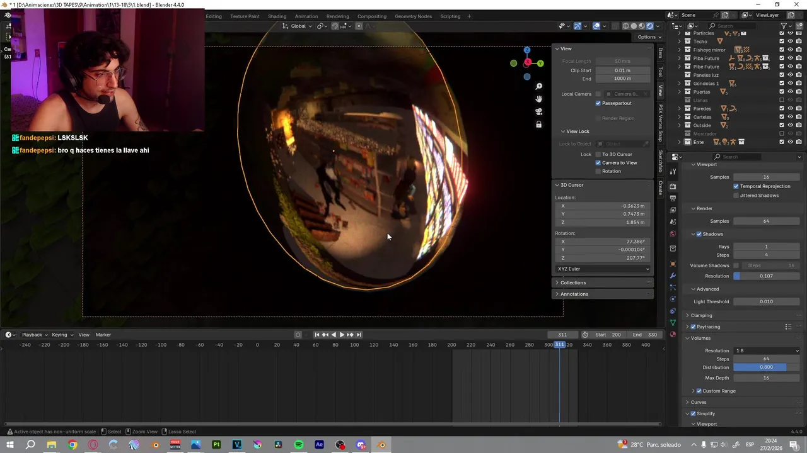Click the auto keying record button
Image resolution: width=807 pixels, height=453 pixels.
pyautogui.click(x=298, y=335)
